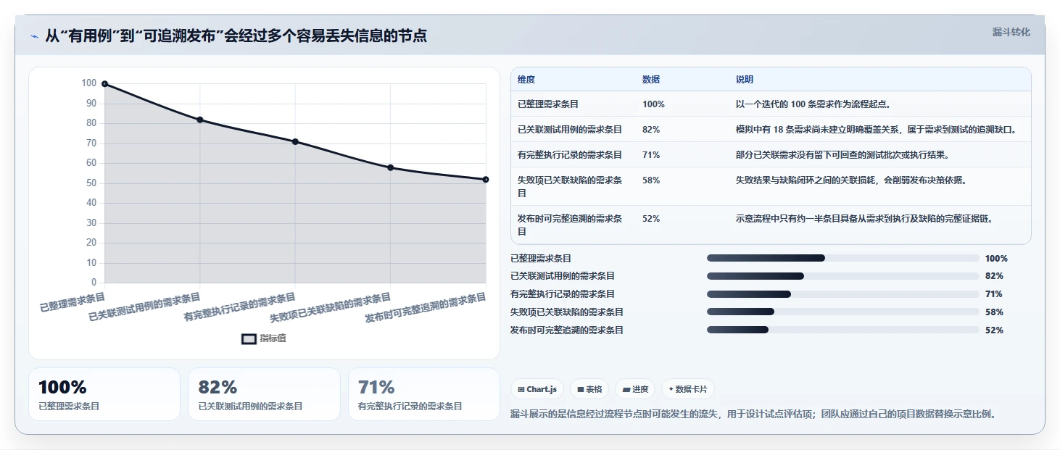Image resolution: width=1060 pixels, height=450 pixels.
Task: Click x-axis label 发布时可完整追溯的需求条目 on chart
Action: point(426,308)
